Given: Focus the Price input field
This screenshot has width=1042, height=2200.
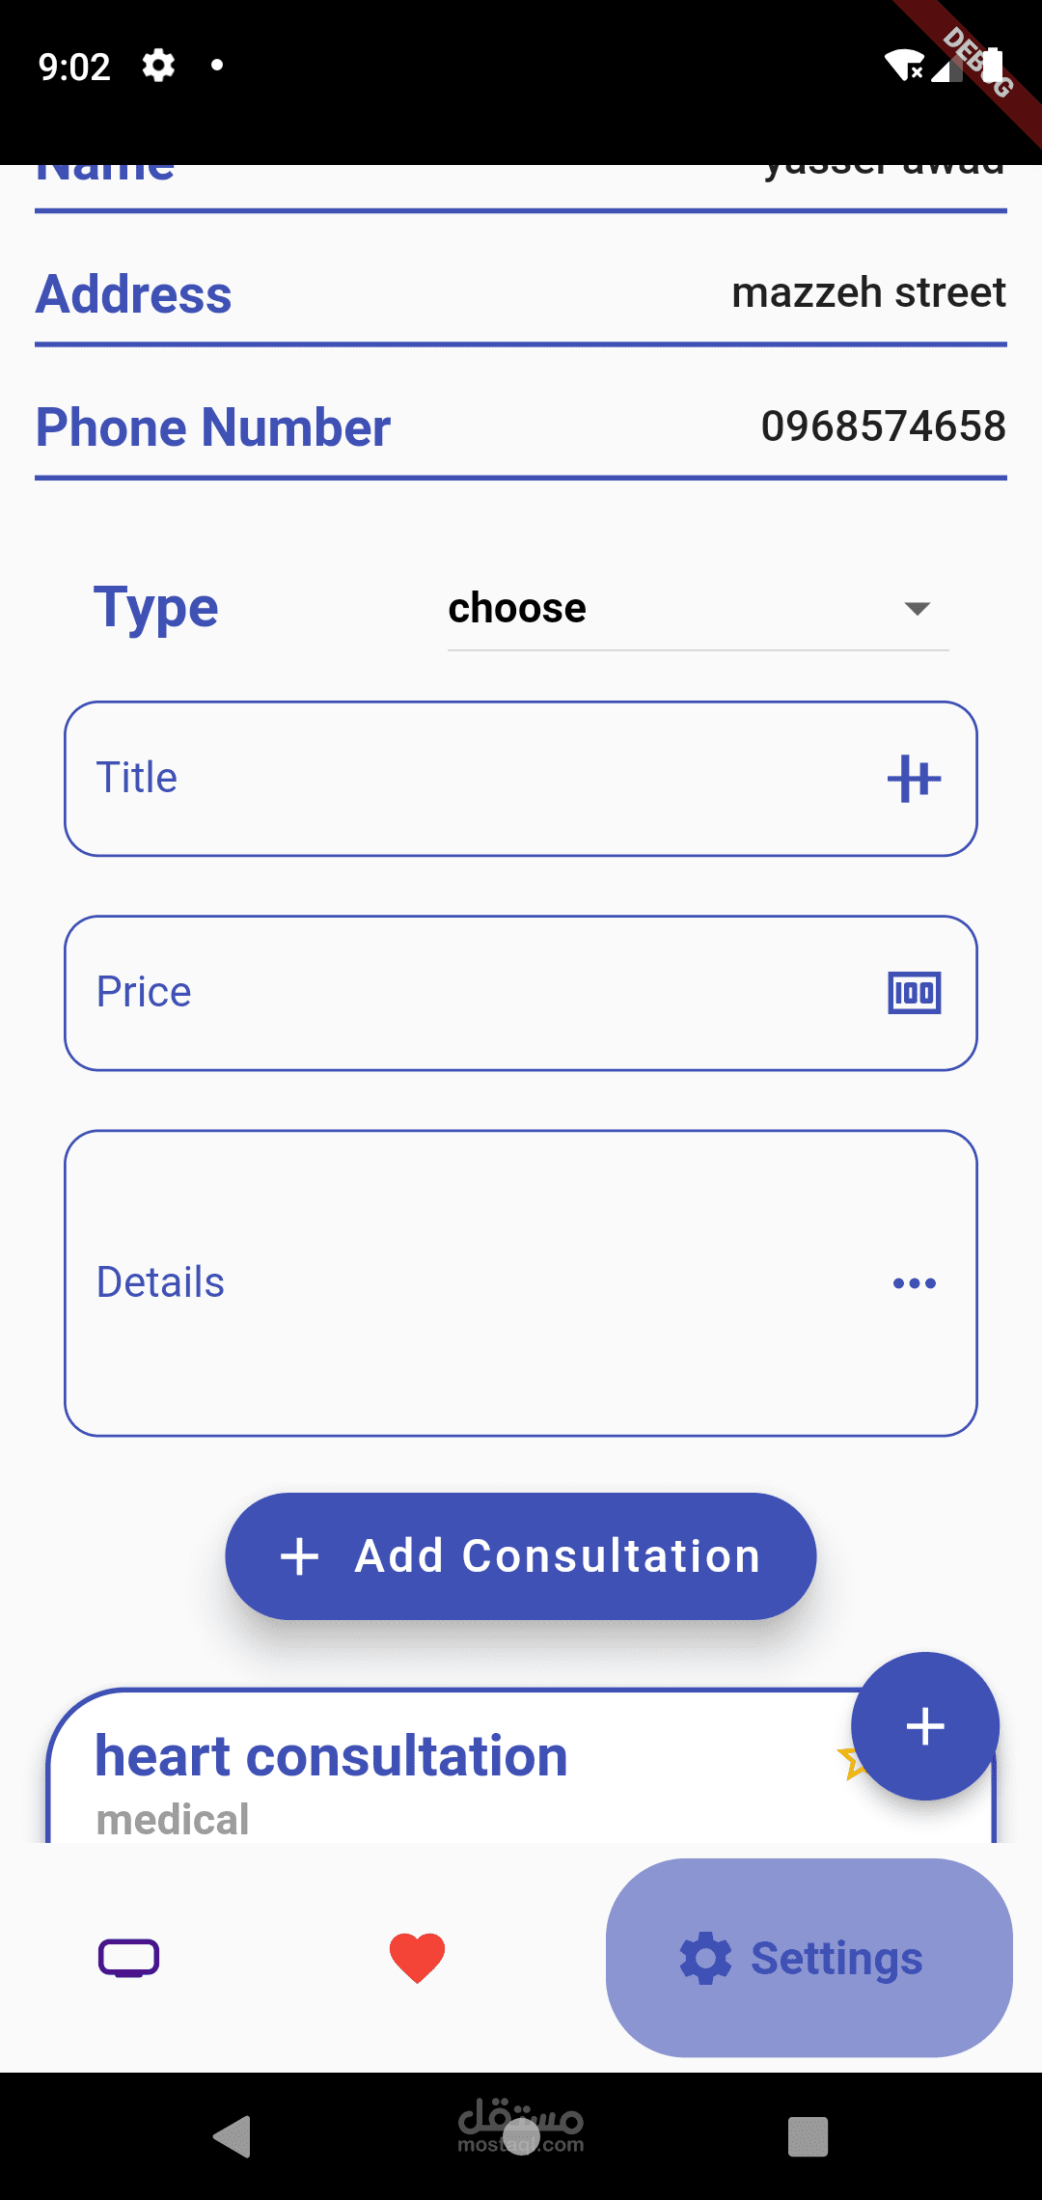Looking at the screenshot, I should point(463,993).
